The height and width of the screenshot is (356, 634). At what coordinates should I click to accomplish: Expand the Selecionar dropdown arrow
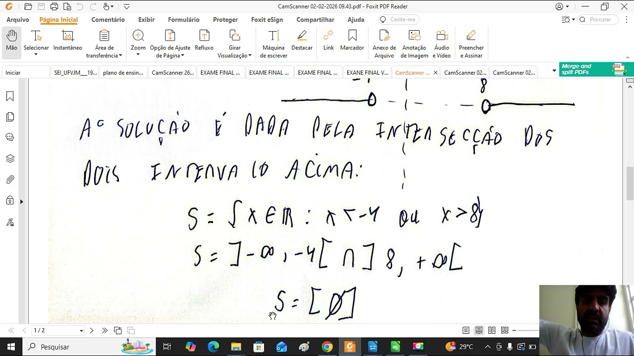[x=36, y=55]
